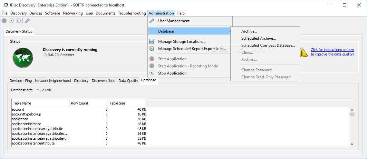Click the JDisc logo in the title bar

[x=5, y=5]
